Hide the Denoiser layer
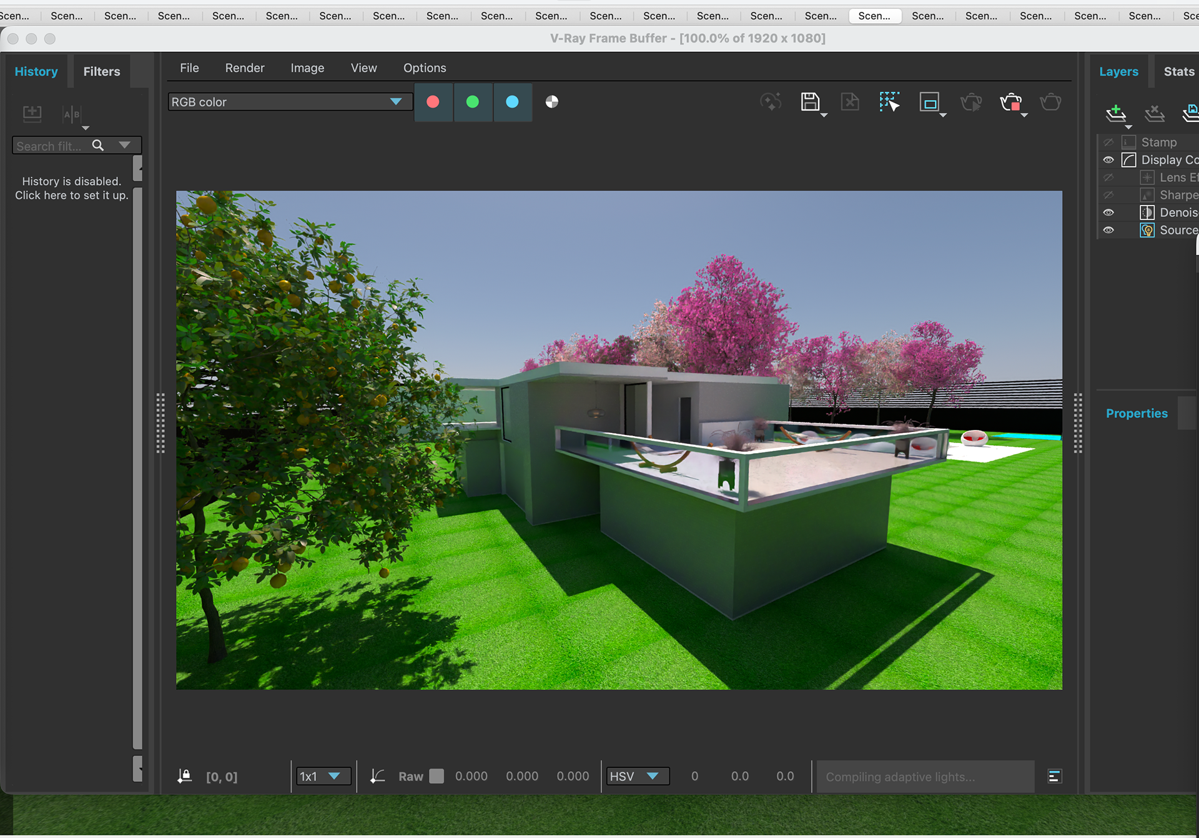1199x838 pixels. point(1108,212)
